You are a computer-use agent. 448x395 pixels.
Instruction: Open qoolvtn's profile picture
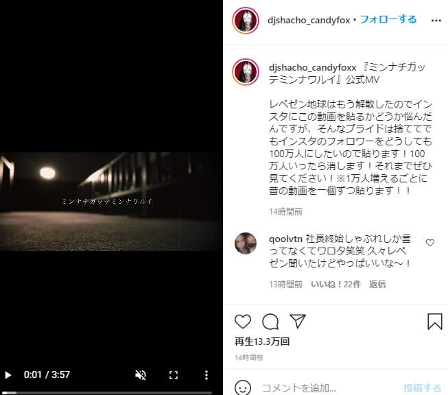tap(246, 243)
